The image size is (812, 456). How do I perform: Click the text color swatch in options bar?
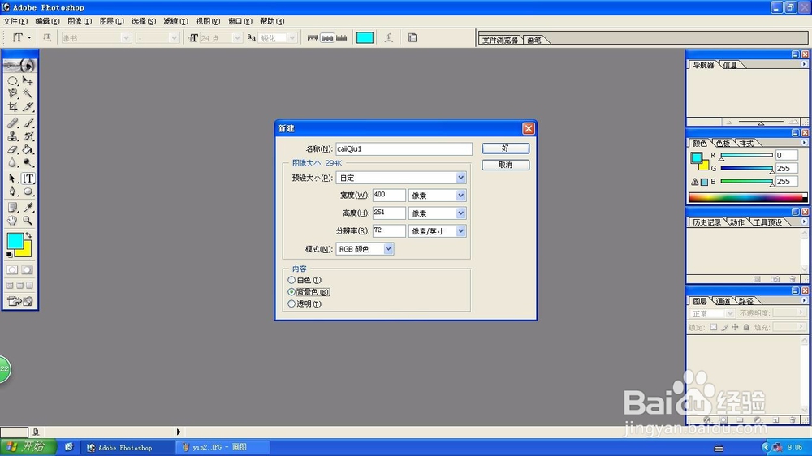click(365, 38)
